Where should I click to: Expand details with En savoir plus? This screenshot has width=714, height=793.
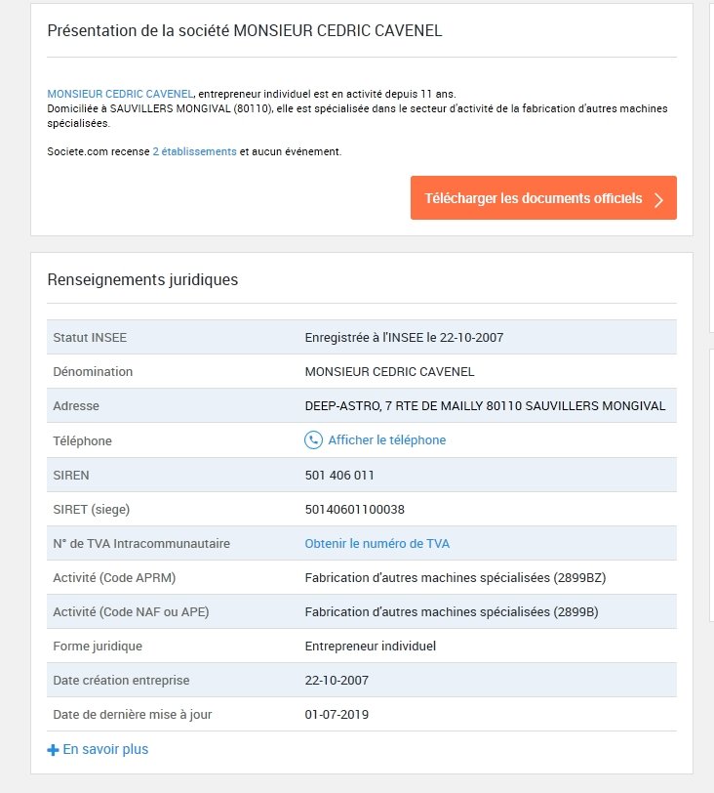click(105, 749)
